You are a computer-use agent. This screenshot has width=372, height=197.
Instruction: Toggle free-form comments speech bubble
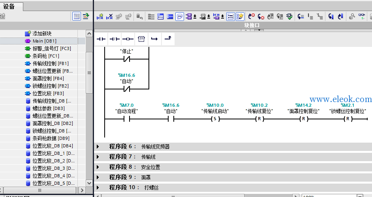[180, 16]
